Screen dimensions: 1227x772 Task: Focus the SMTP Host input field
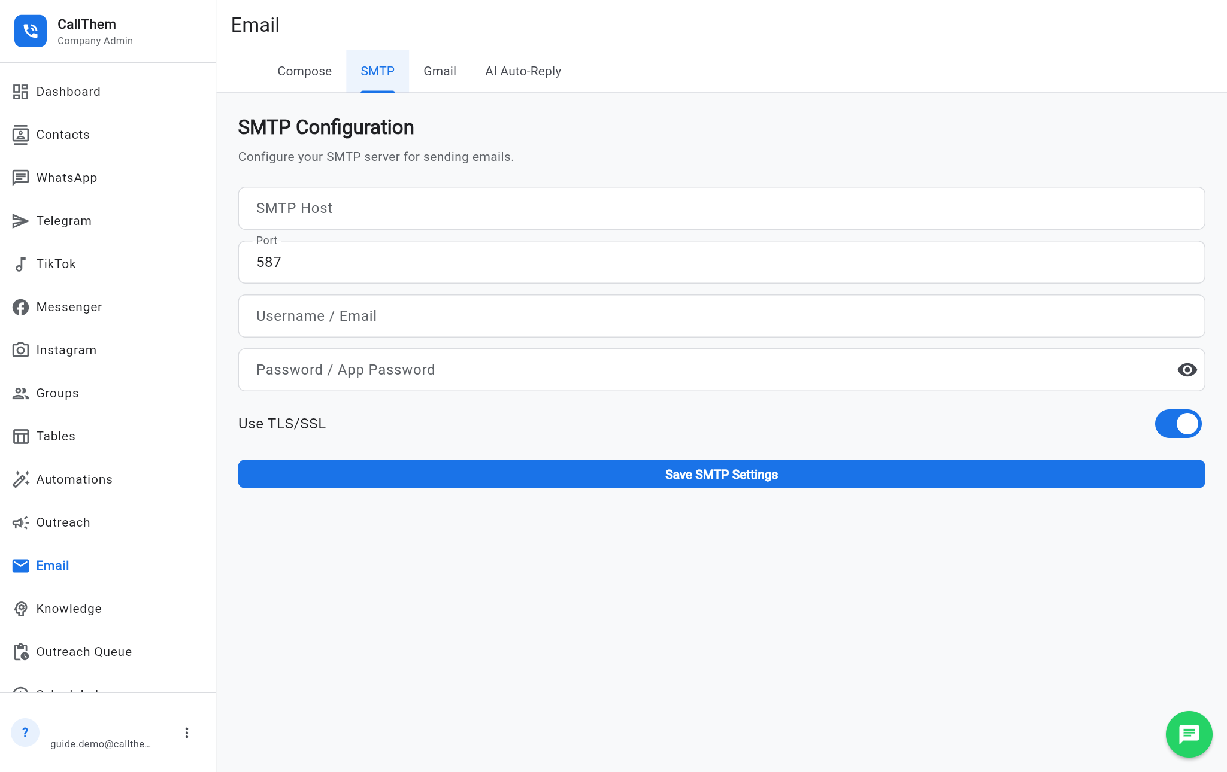point(721,208)
